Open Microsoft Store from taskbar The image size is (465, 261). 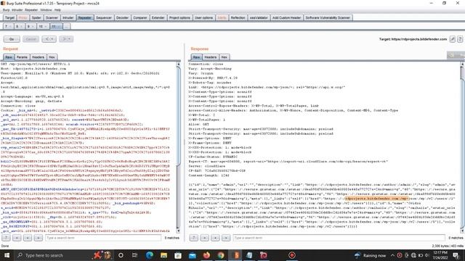click(x=178, y=255)
